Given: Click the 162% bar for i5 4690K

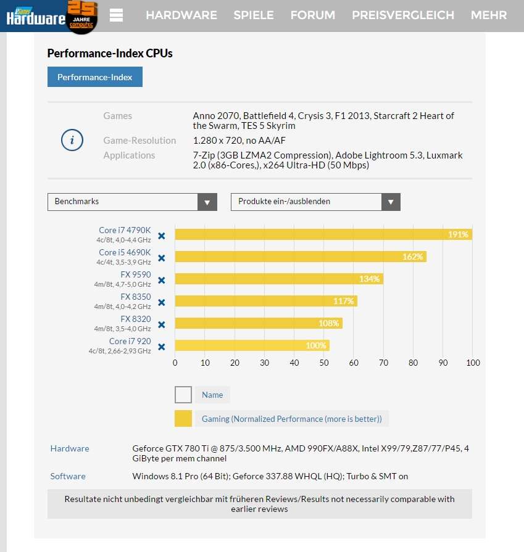Looking at the screenshot, I should tap(301, 257).
